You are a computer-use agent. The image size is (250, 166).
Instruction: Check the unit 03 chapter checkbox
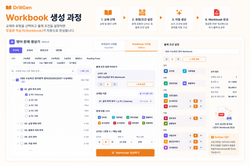[22, 130]
